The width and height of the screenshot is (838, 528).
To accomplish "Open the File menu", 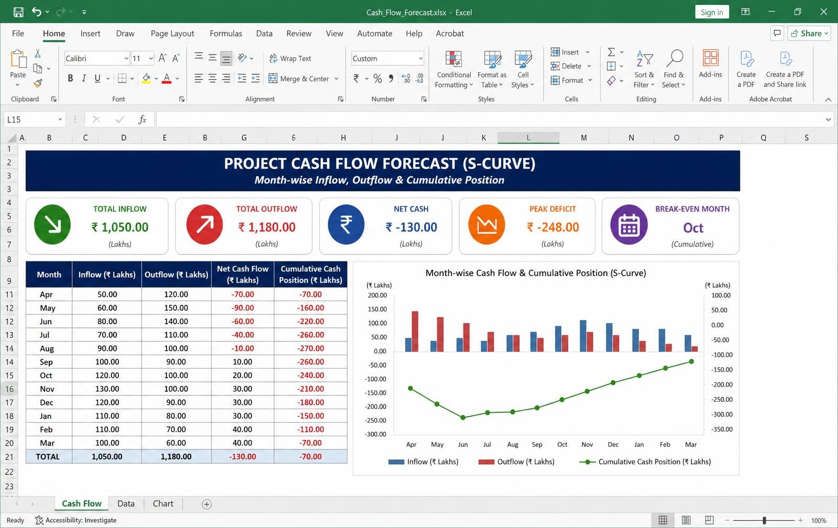I will 18,34.
